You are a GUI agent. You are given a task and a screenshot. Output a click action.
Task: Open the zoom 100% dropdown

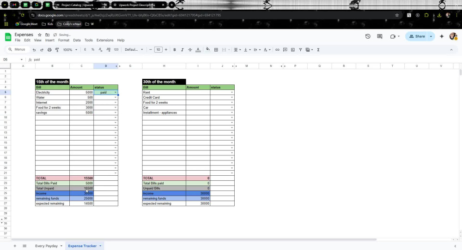(70, 50)
